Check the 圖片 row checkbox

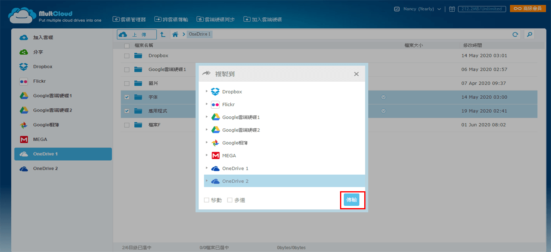[127, 83]
